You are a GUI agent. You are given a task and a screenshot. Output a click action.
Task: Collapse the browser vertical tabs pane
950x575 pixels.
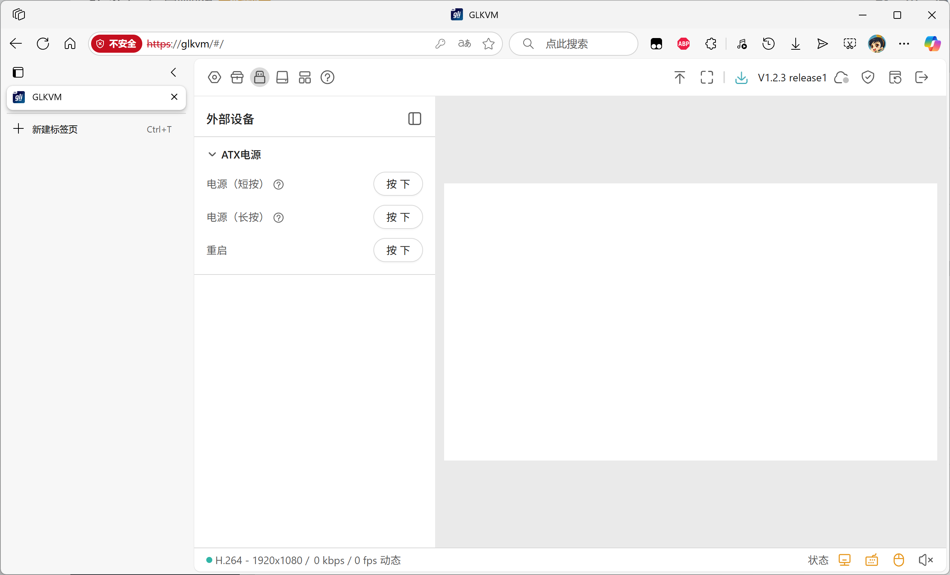click(x=174, y=73)
